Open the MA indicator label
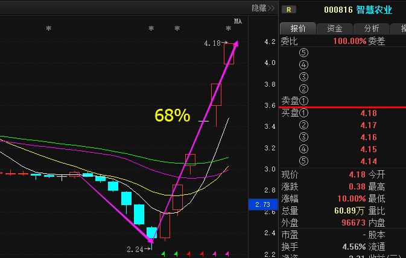406x258 pixels. (x=238, y=22)
